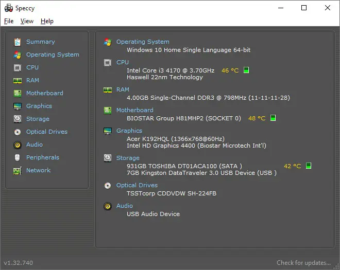
Task: Click the Storage hard drive icon in sidebar
Action: point(18,119)
